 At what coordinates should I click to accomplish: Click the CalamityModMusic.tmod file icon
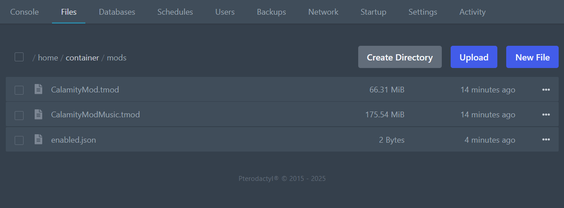coord(39,115)
